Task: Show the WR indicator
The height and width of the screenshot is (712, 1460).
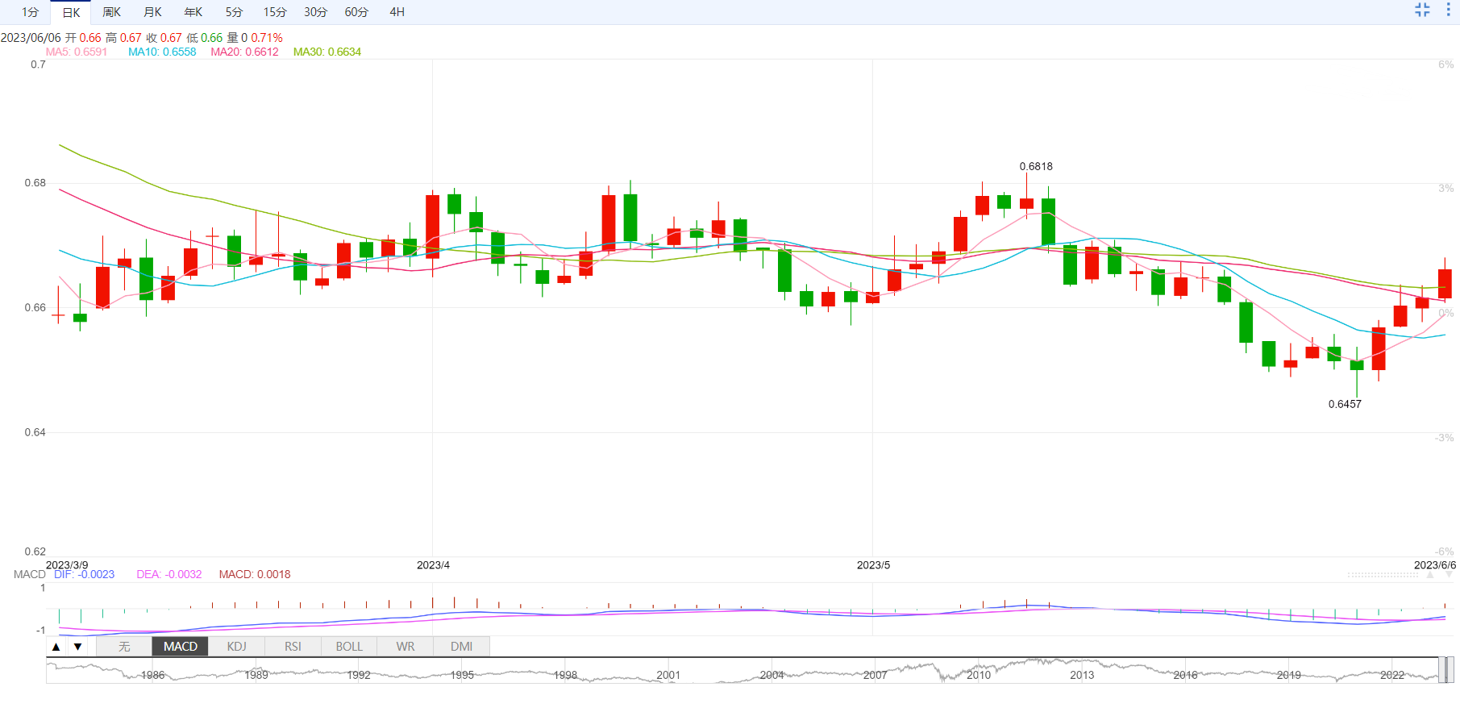Action: [406, 647]
